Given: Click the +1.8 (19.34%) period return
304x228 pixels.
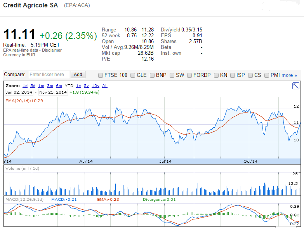Looking at the screenshot, I should click(84, 92).
